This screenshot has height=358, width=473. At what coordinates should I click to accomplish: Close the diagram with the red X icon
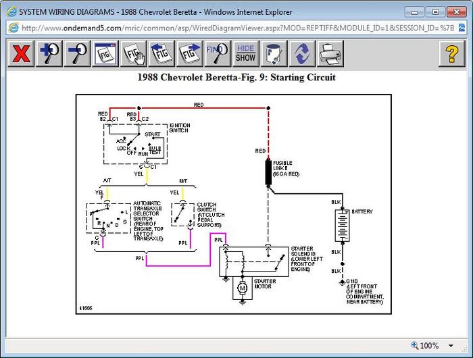(x=21, y=53)
